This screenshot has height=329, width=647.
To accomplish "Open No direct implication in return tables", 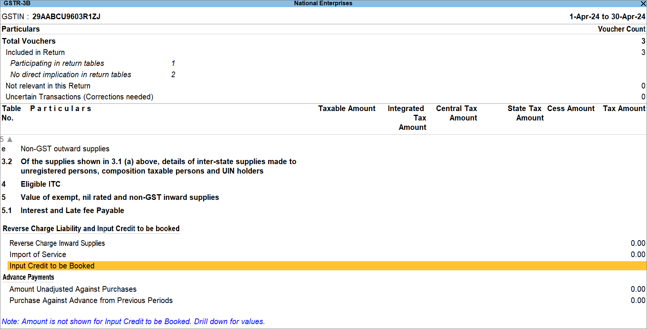I will tap(70, 75).
